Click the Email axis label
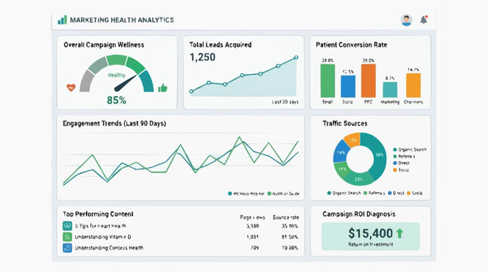Image resolution: width=488 pixels, height=272 pixels. pyautogui.click(x=328, y=102)
